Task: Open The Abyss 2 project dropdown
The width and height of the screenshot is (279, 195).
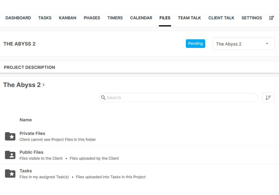Action: 243,44
